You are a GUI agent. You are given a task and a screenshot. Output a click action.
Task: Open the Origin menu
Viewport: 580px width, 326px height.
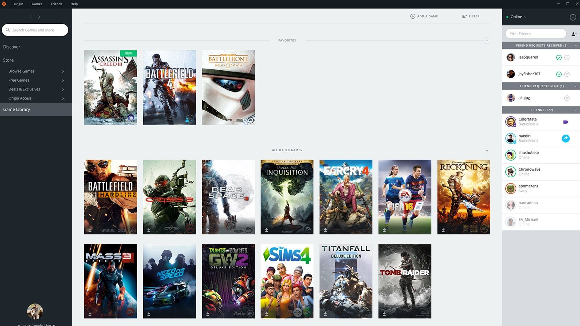click(18, 4)
